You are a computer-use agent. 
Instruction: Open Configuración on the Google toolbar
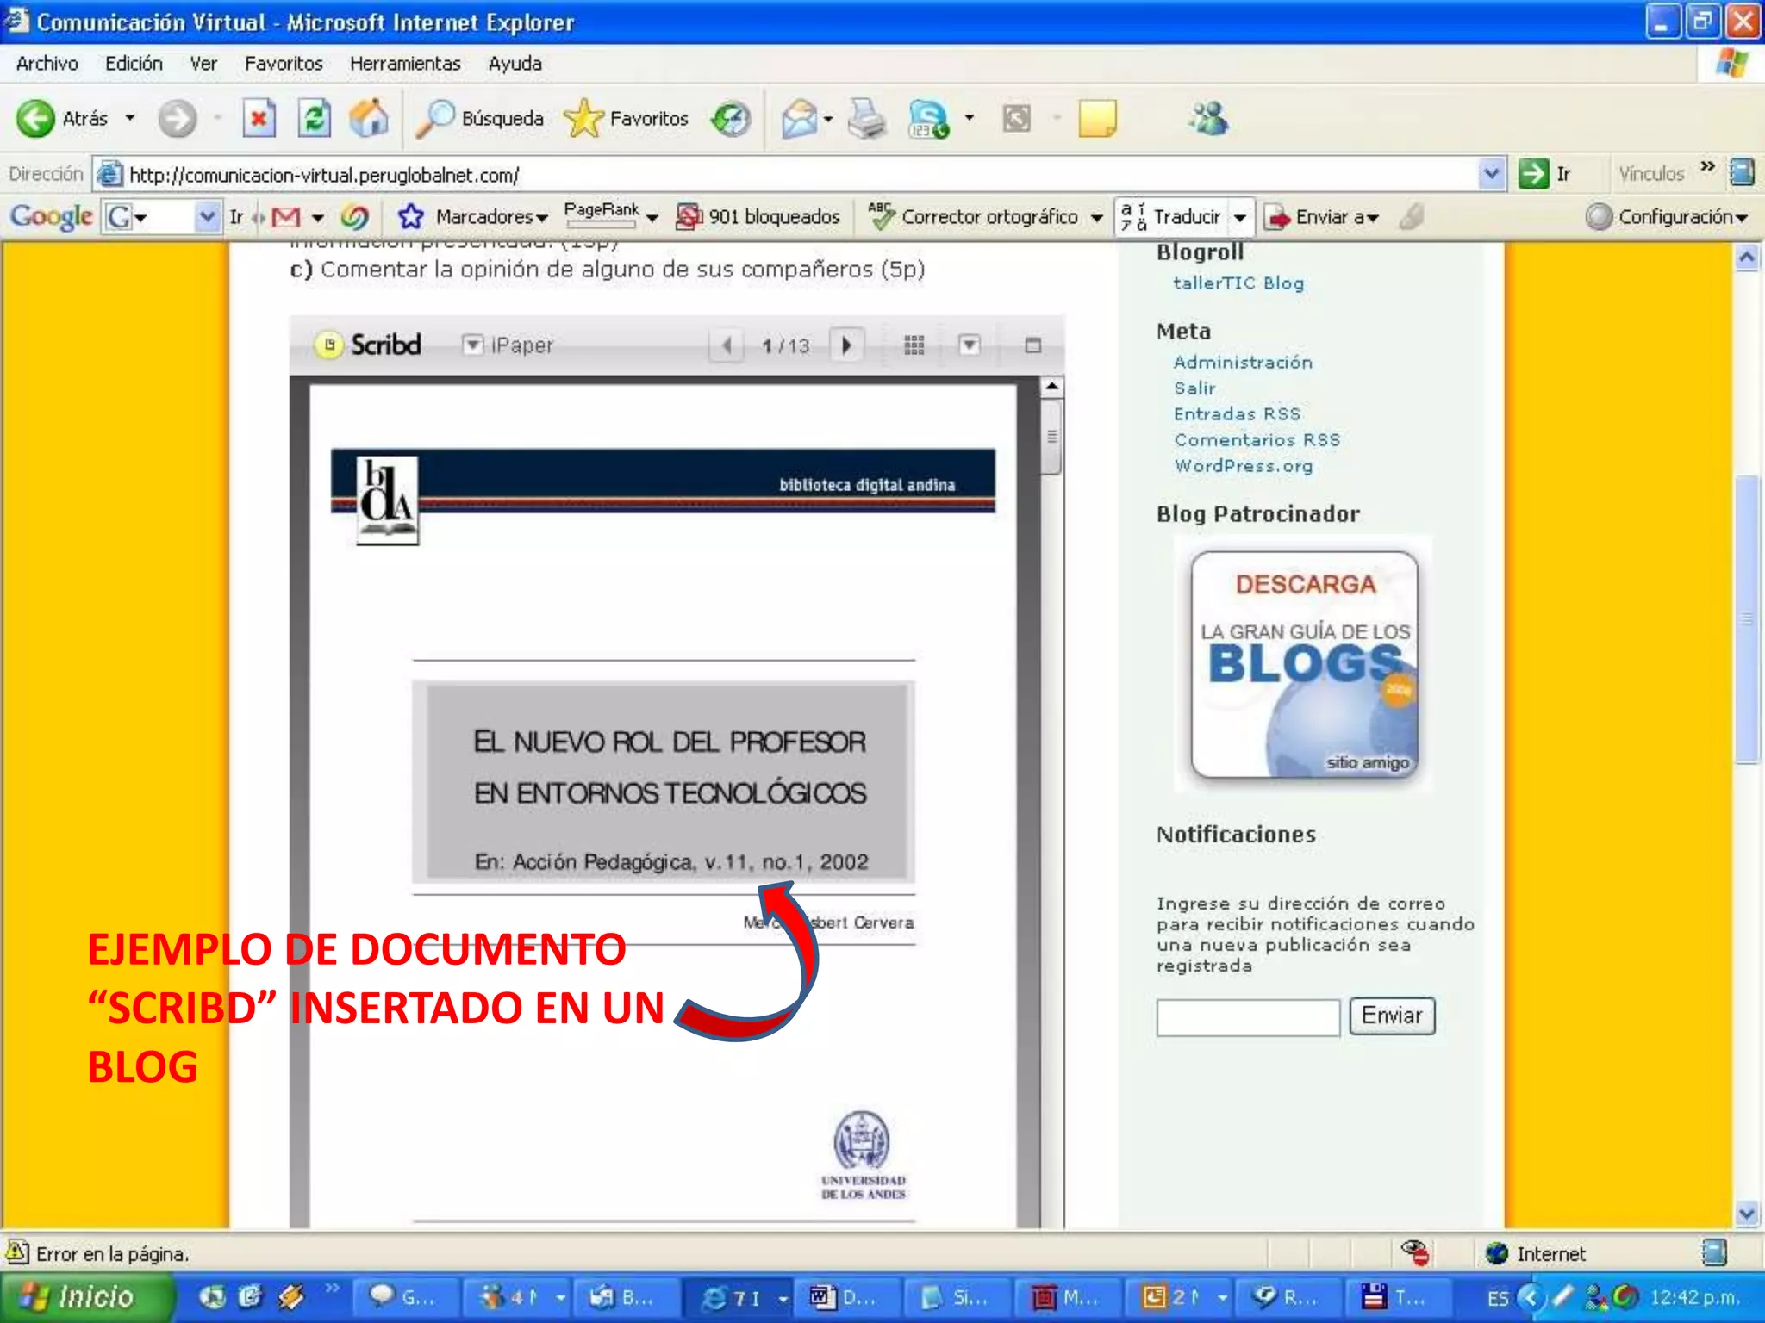coord(1665,216)
